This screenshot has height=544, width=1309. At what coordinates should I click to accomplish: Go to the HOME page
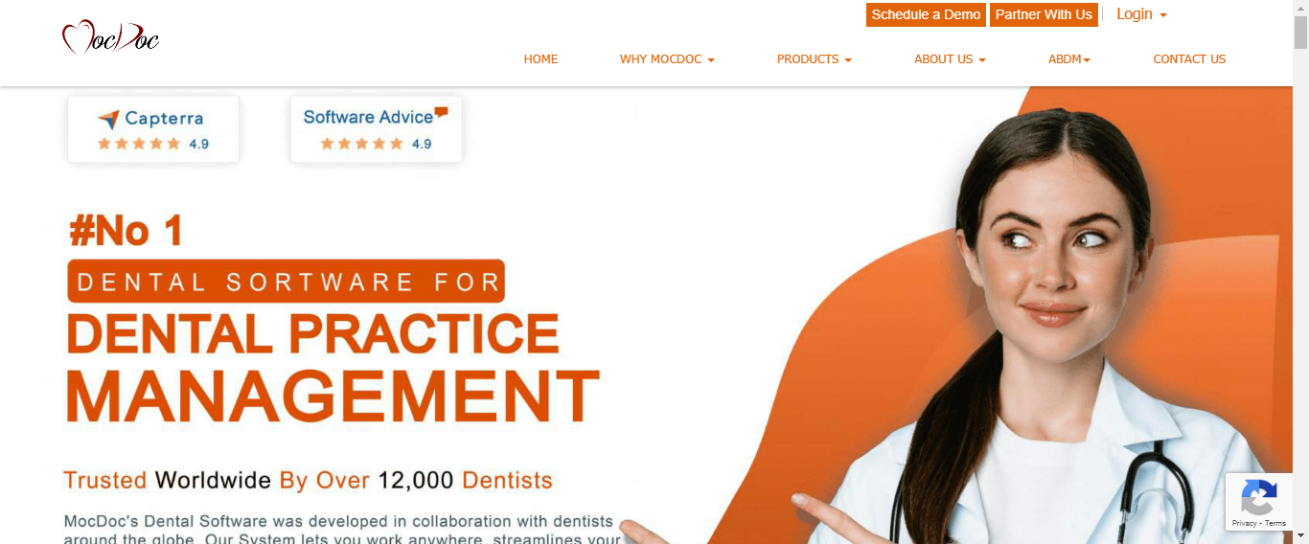[540, 59]
